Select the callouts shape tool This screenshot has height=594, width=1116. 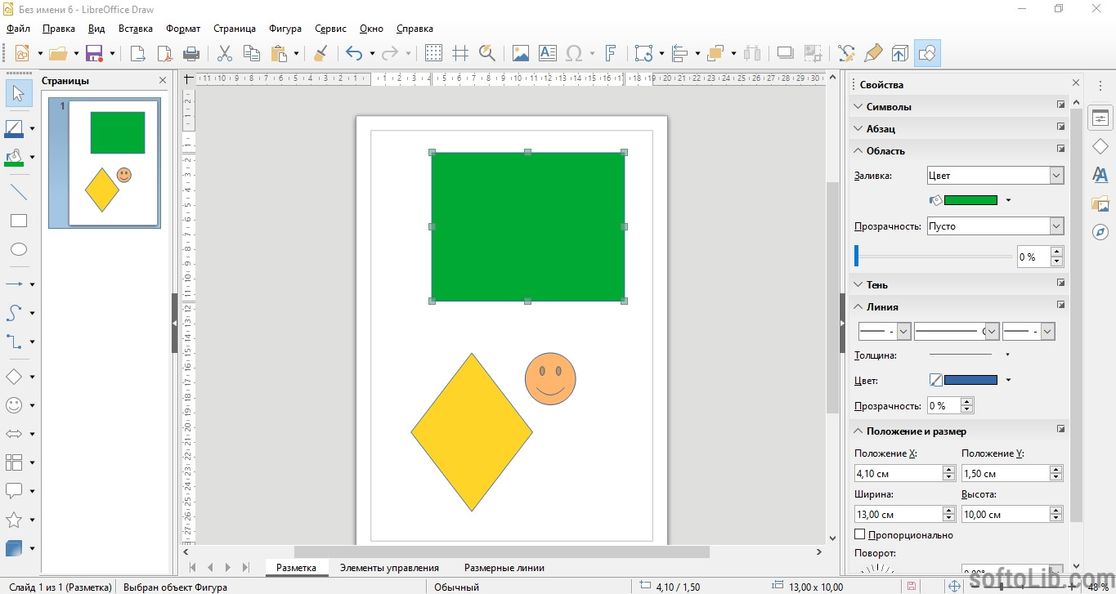click(15, 491)
